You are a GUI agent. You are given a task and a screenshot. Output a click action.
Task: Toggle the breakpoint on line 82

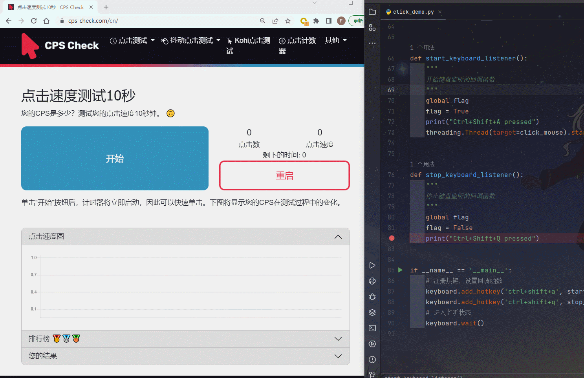tap(392, 238)
